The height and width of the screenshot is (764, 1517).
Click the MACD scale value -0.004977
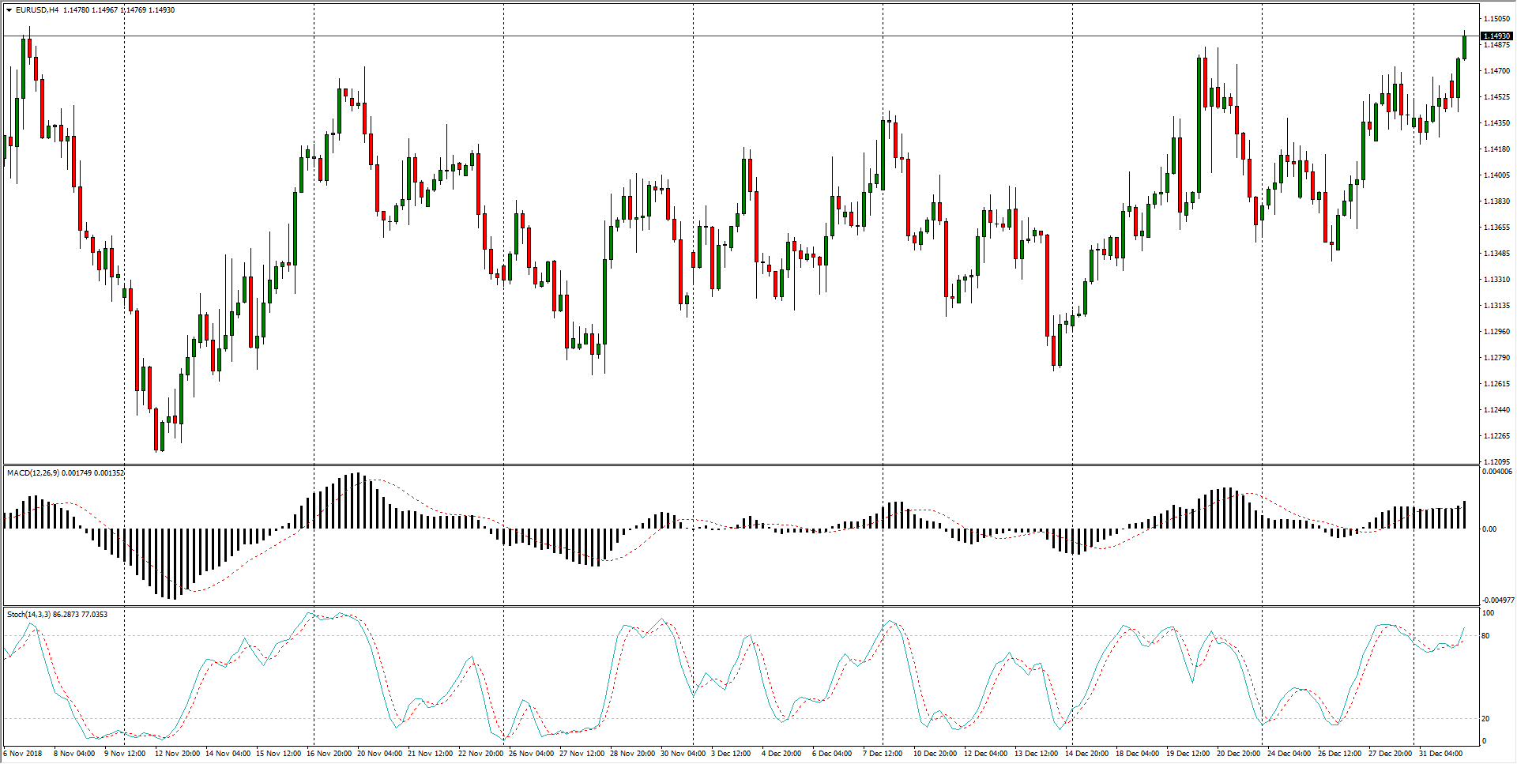(1497, 600)
